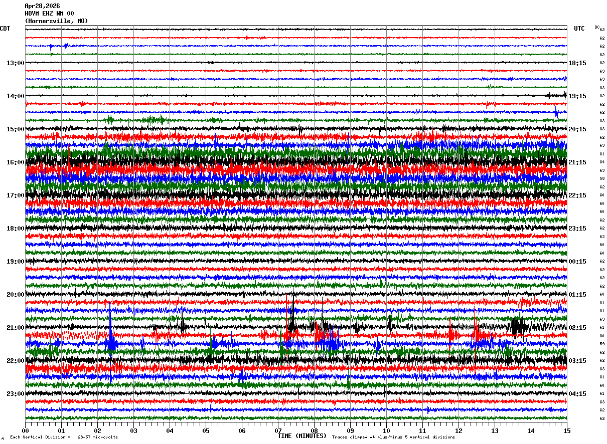Click minute tick label 11 on time axis

422,431
